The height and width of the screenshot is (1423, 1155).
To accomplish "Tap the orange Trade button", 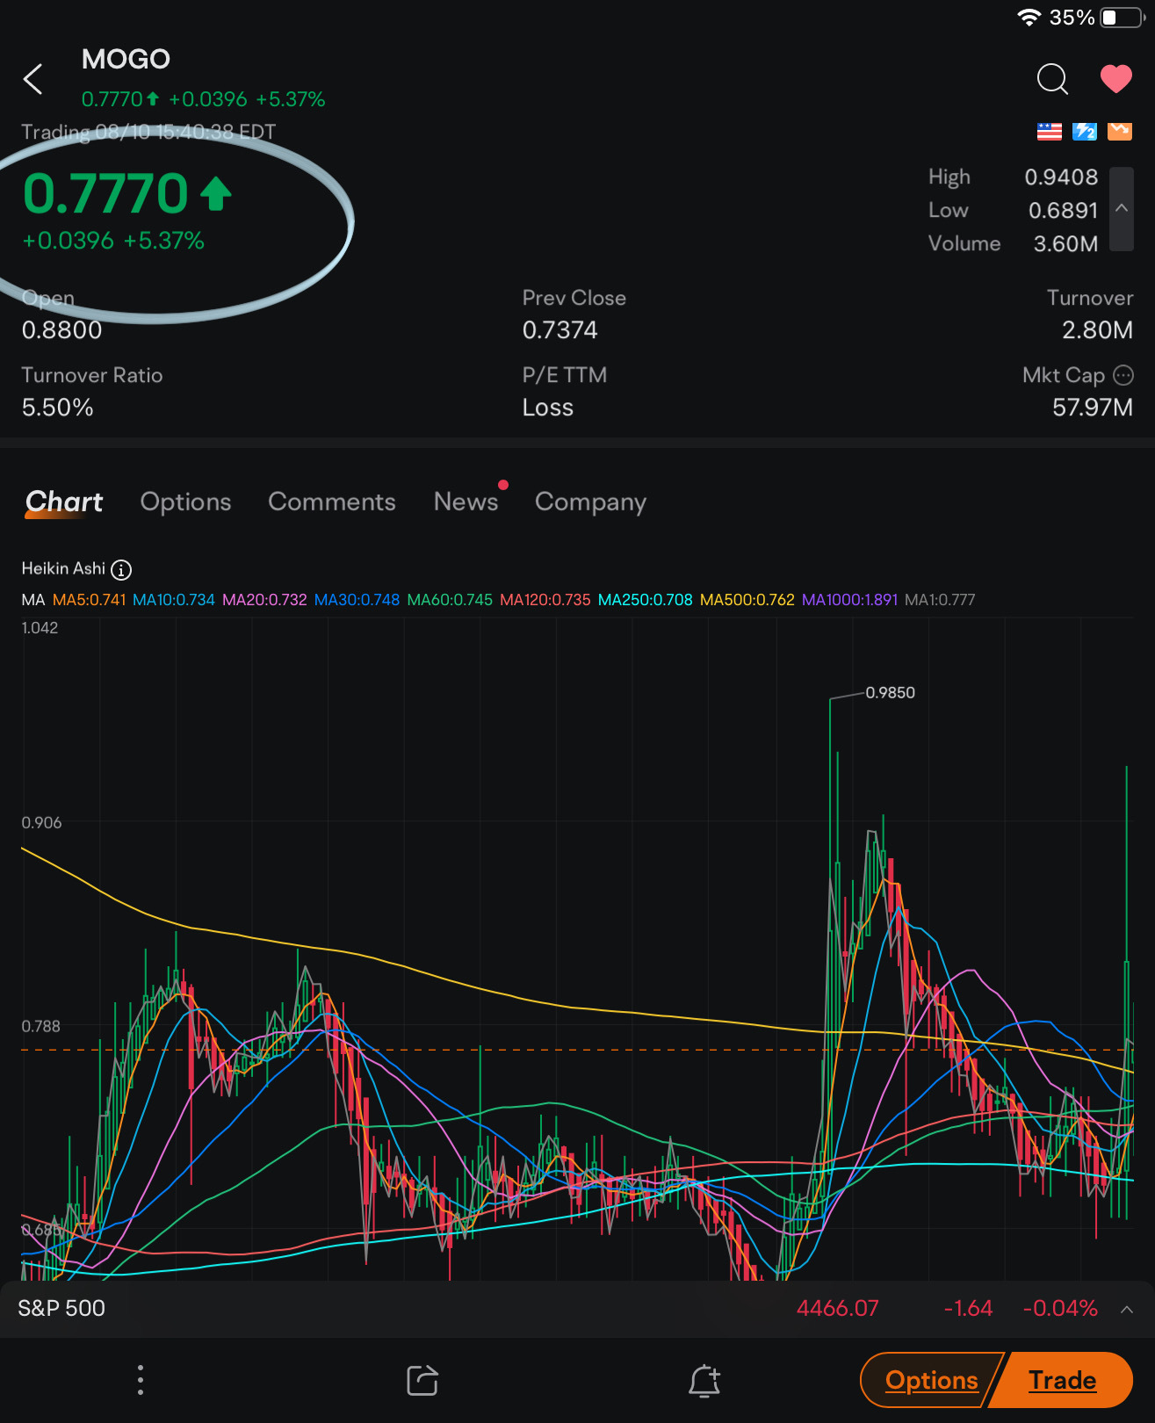I will tap(1063, 1380).
